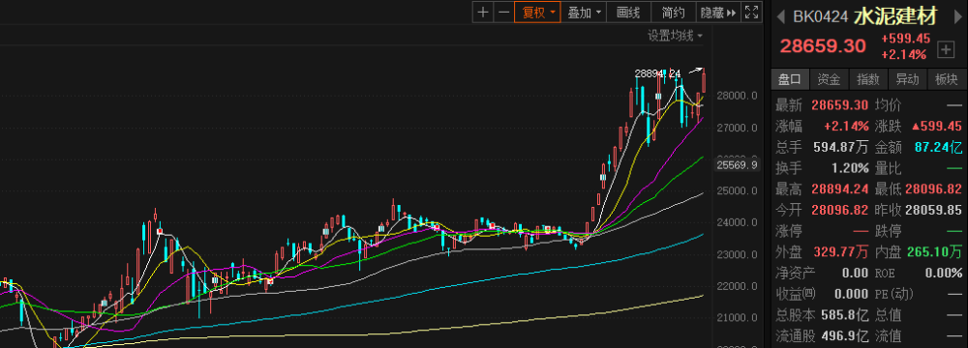Open 叠加 overlay dropdown
Viewport: 968px width, 348px height.
(x=584, y=13)
